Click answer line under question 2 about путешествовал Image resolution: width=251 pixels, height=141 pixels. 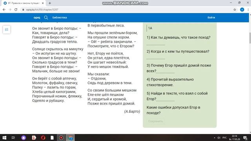(156, 59)
